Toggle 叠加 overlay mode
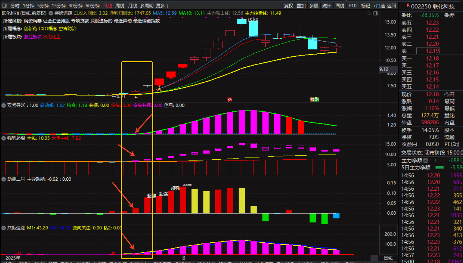Viewport: 463px width, 263px height. point(301,6)
